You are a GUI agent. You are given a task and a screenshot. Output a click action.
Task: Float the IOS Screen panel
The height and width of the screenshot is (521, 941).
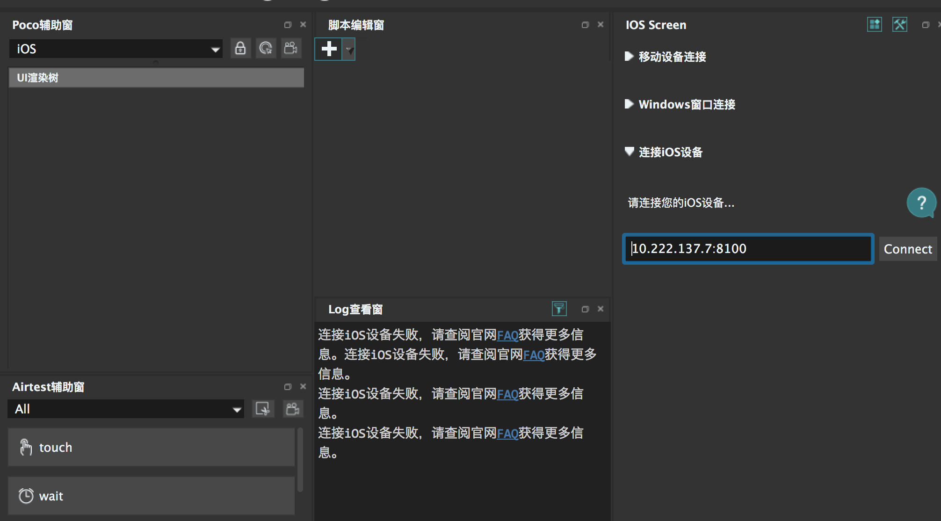(926, 25)
